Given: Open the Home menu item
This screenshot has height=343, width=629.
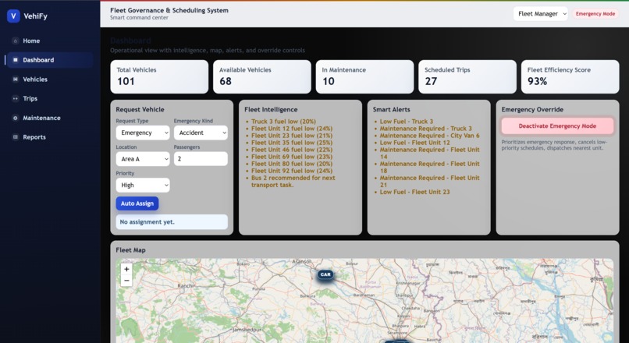Looking at the screenshot, I should click(x=50, y=41).
